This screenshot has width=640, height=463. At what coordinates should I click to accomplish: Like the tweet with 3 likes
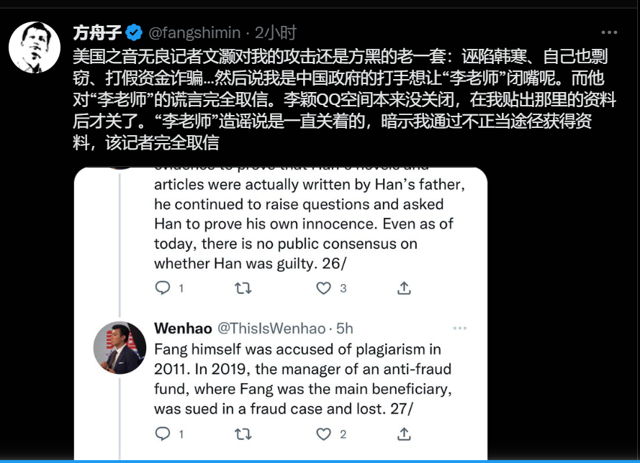pos(324,288)
